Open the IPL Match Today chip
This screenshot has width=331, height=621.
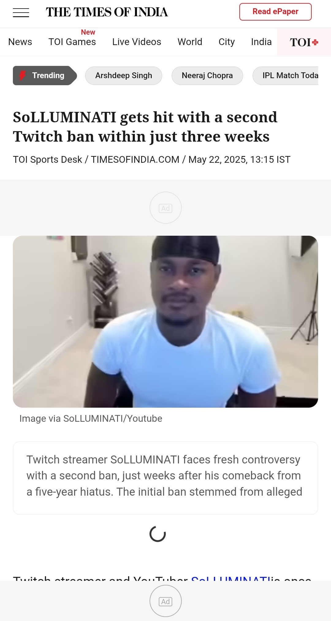[285, 76]
